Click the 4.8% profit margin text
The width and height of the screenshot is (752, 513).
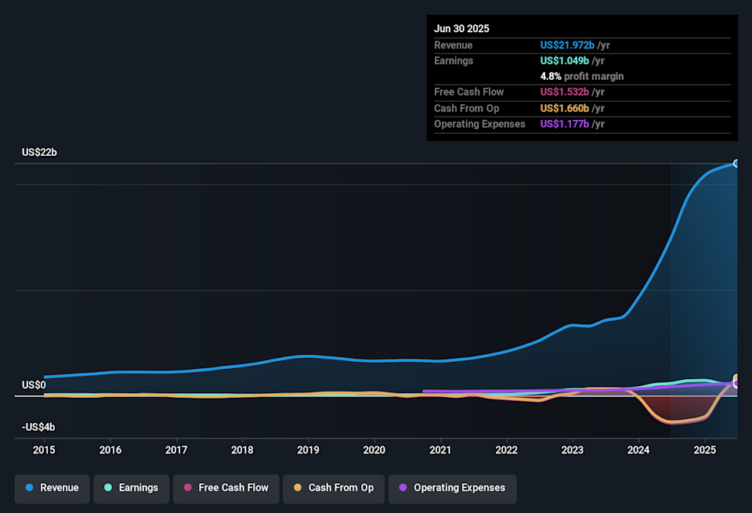[x=582, y=76]
